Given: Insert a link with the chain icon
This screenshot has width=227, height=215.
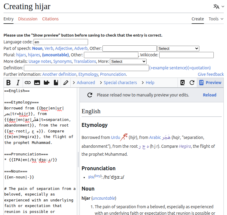Looking at the screenshot, I should pos(27,83).
